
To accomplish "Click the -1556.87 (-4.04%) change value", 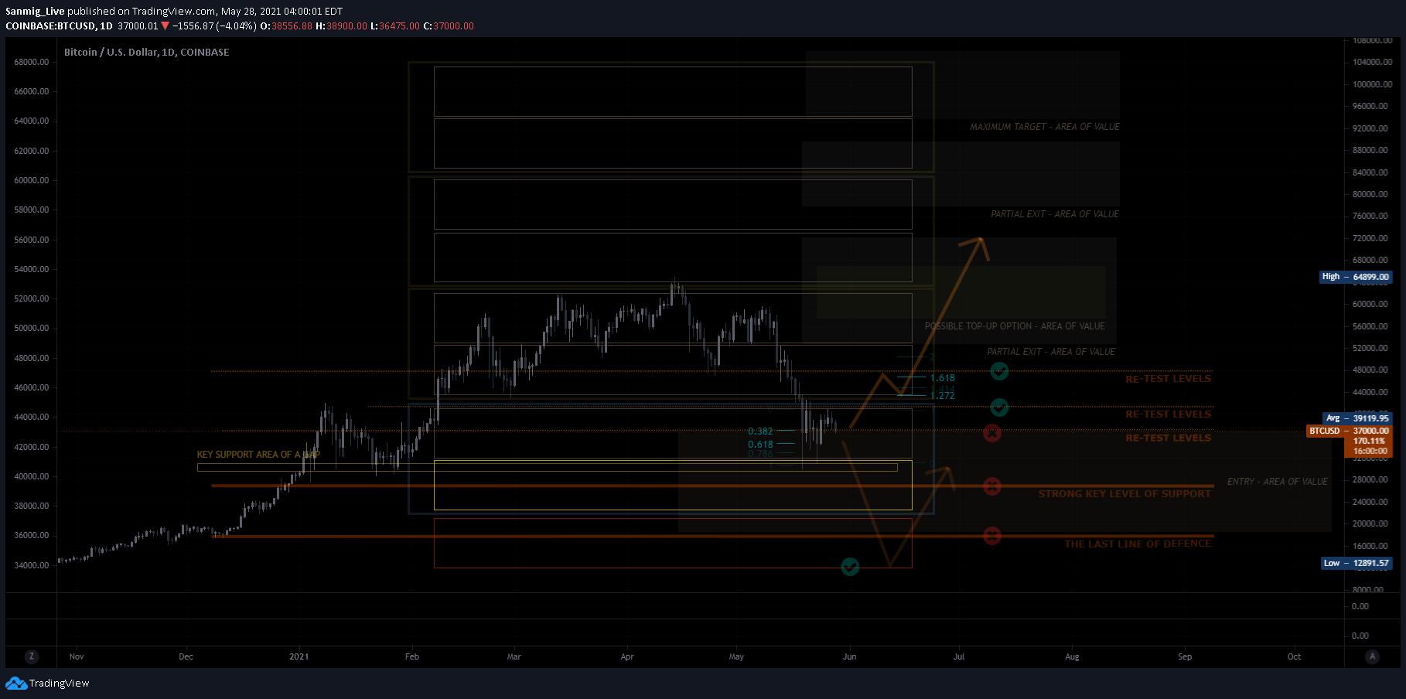I will pyautogui.click(x=214, y=26).
